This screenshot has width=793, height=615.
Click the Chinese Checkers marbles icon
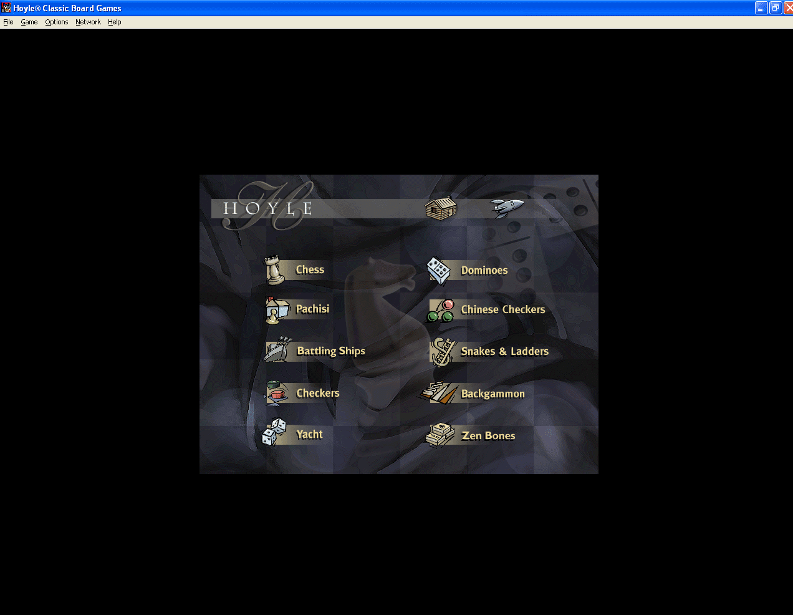[x=441, y=311]
